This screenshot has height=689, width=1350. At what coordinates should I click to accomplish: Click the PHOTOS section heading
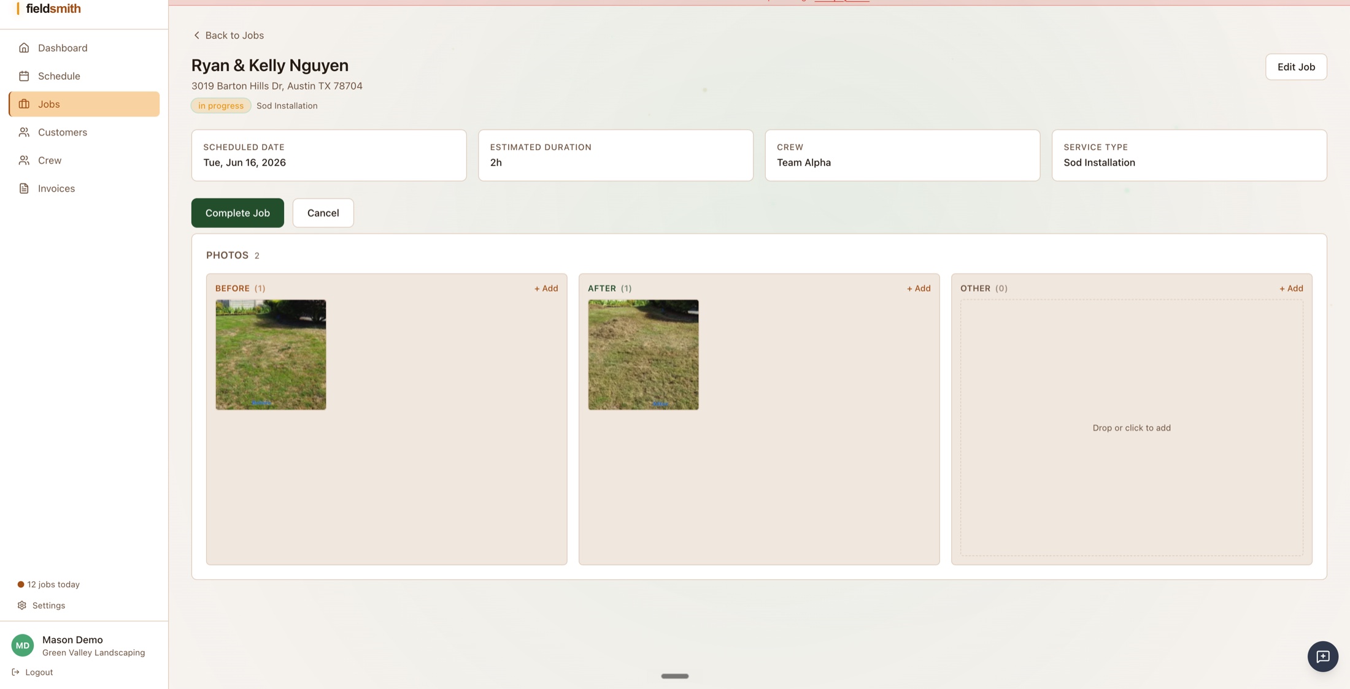(x=227, y=256)
